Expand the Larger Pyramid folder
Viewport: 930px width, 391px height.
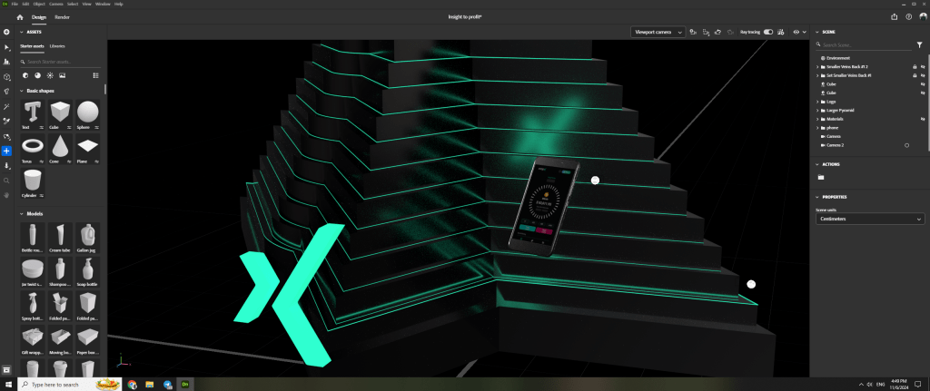(x=817, y=110)
